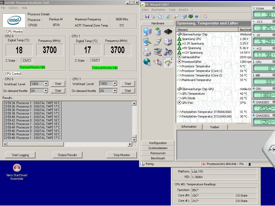
Task: Open Options menu in Thermal Analysis Tool
Action: click(x=13, y=8)
